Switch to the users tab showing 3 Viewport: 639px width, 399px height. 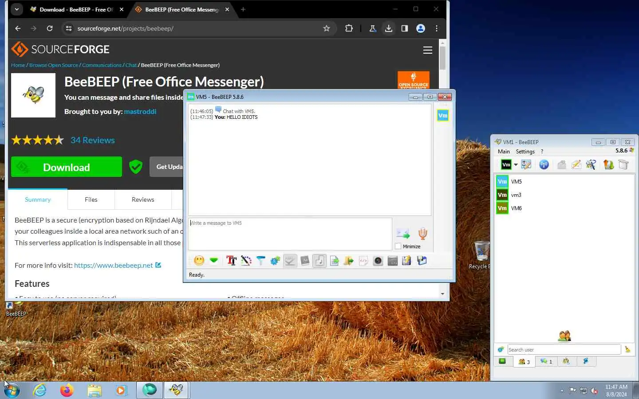[x=524, y=361]
